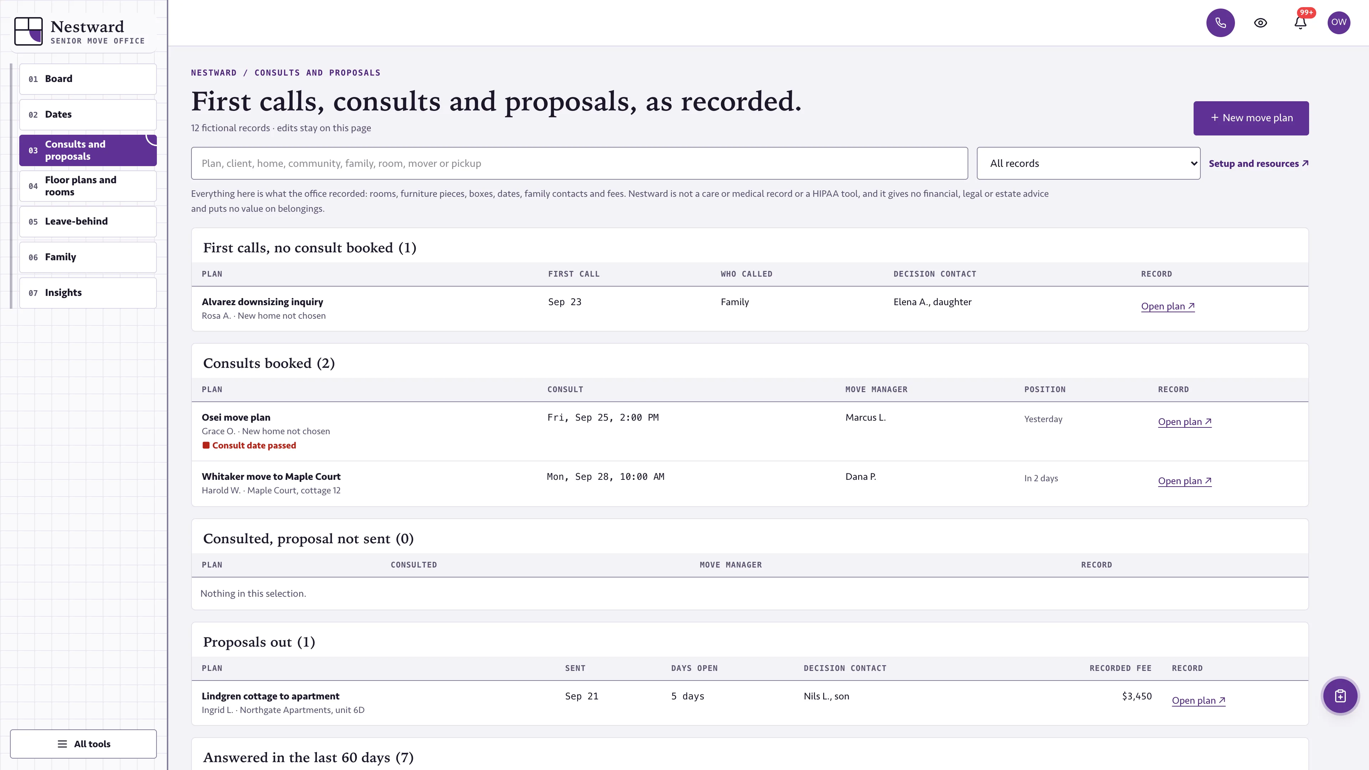
Task: Click the Nestward logo icon
Action: [x=28, y=31]
